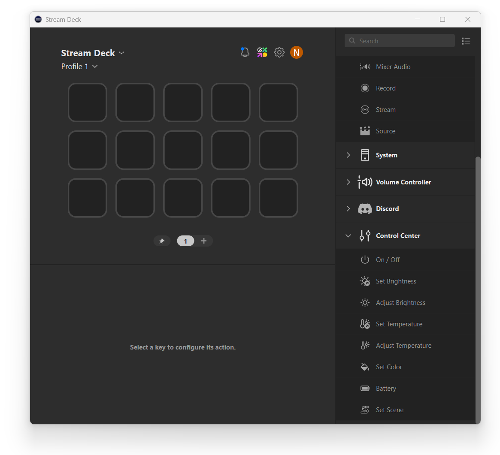Click the Search actions field
This screenshot has height=455, width=500.
tap(400, 41)
